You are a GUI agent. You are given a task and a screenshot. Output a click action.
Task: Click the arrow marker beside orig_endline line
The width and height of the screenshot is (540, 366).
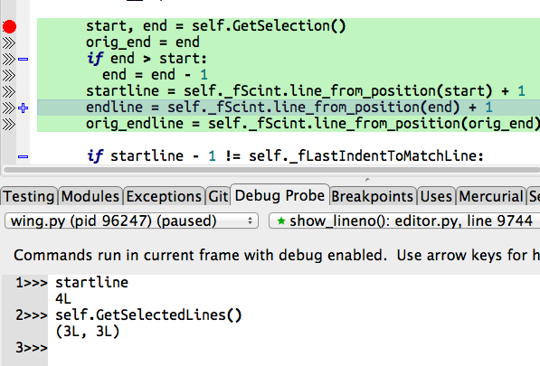pyautogui.click(x=9, y=124)
